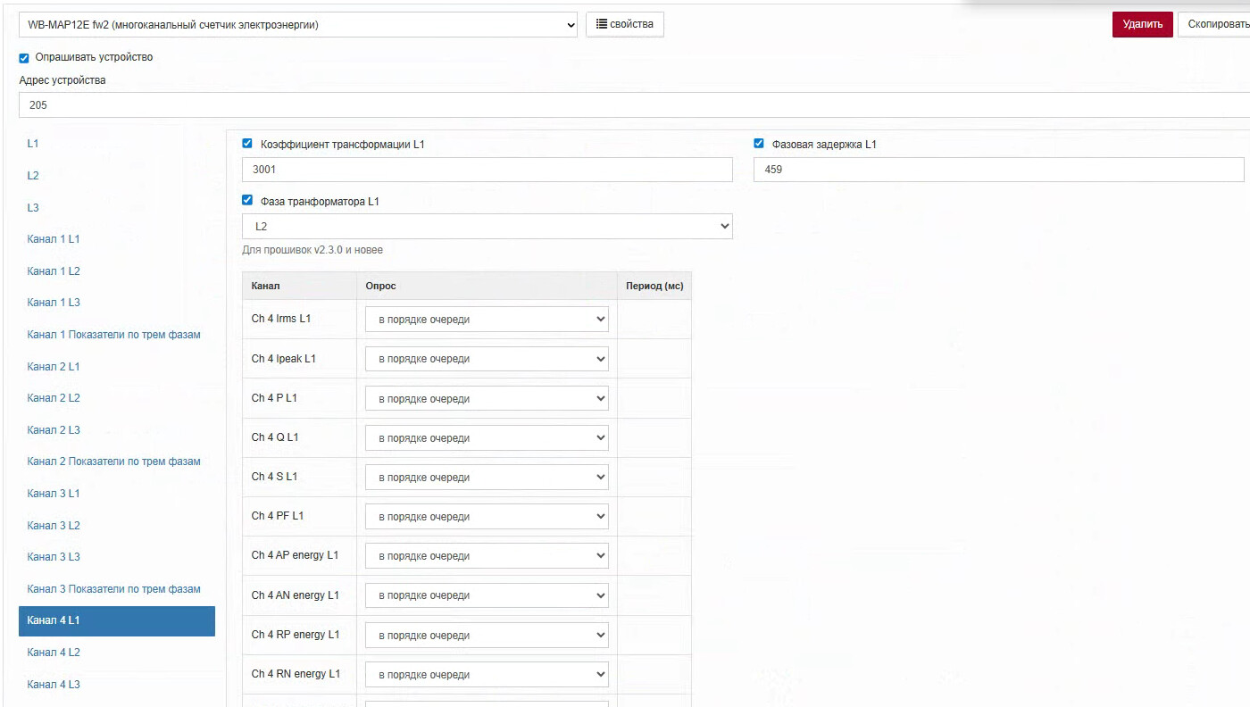1250x707 pixels.
Task: Open the WB-MAP12E device type dropdown
Action: 298,25
